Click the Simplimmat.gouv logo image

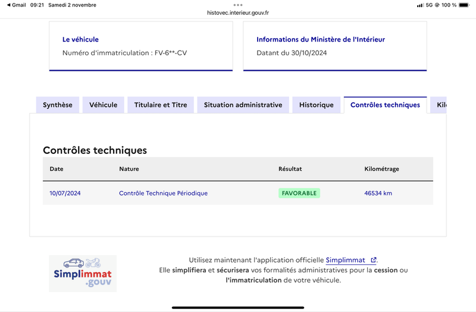pos(83,273)
